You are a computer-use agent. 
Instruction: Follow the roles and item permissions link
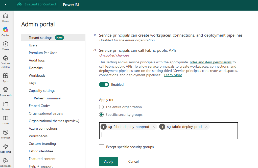(x=210, y=62)
